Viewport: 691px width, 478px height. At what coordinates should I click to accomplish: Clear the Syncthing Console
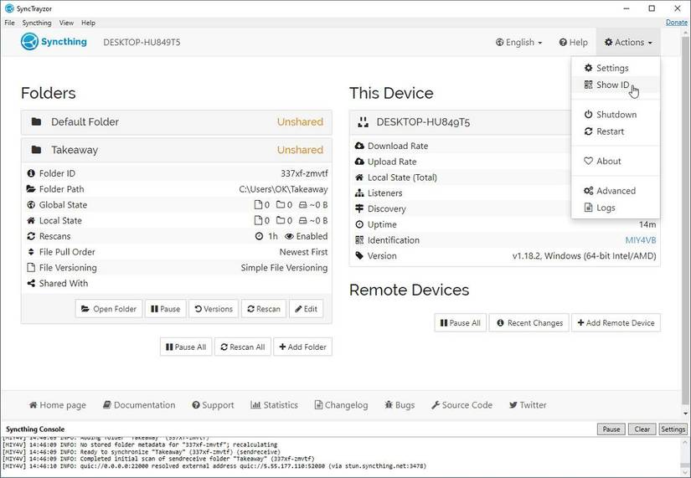coord(642,429)
